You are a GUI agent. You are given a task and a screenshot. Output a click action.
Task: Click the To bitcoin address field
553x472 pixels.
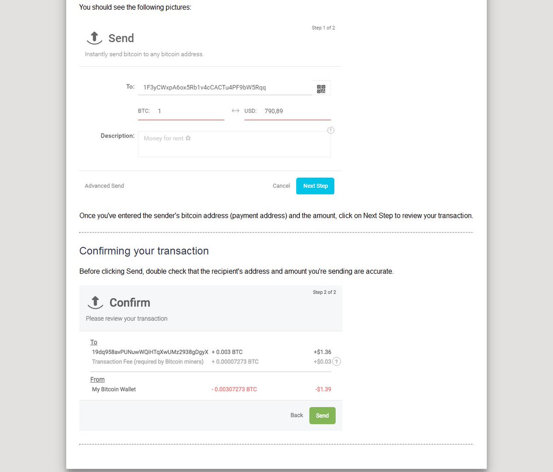(225, 87)
